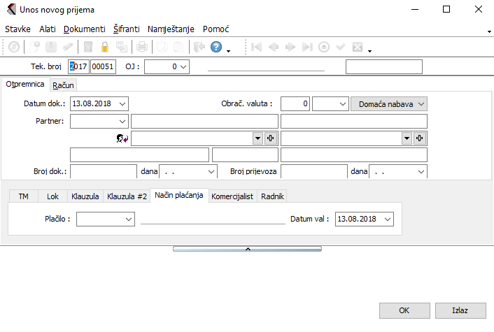Click the printer icon in toolbar

pyautogui.click(x=142, y=47)
